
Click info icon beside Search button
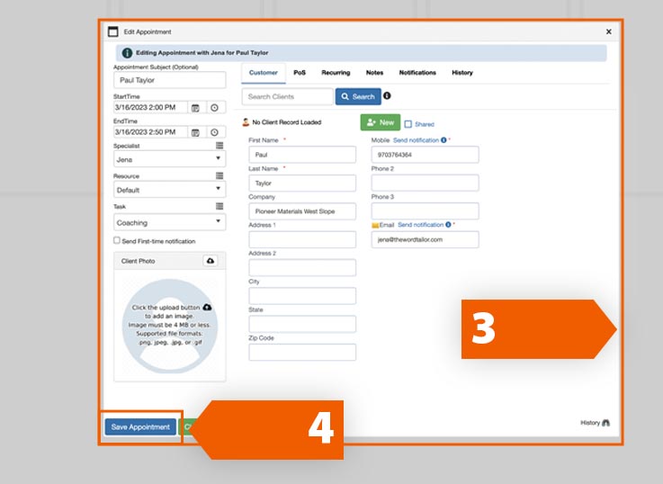(387, 95)
